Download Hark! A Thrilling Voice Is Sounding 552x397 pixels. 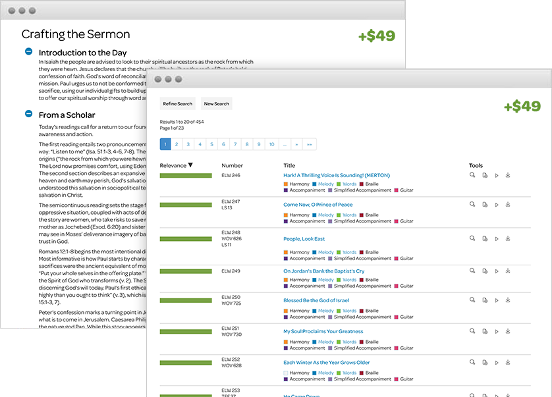[x=508, y=175]
